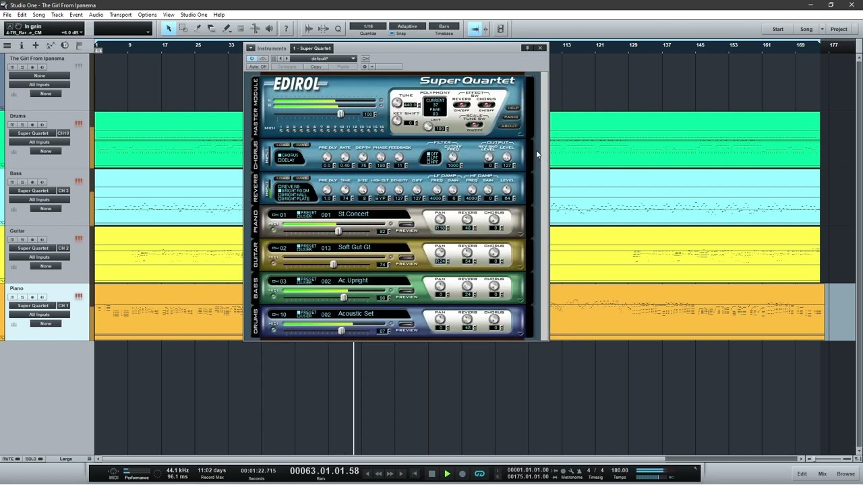
Task: Show automation icon above tracks
Action: point(50,45)
